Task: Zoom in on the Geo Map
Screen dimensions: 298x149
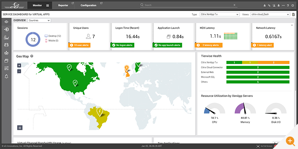Action: pyautogui.click(x=19, y=66)
